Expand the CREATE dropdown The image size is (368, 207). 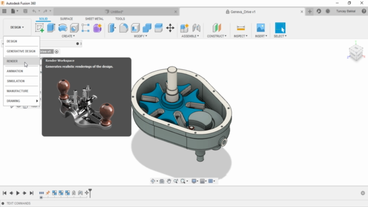coord(68,36)
